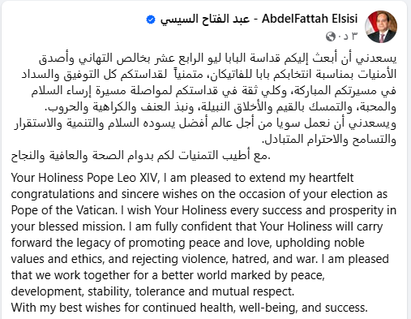
Task: Open AbdelFattah Elsisi's profile picture
Action: (x=381, y=27)
